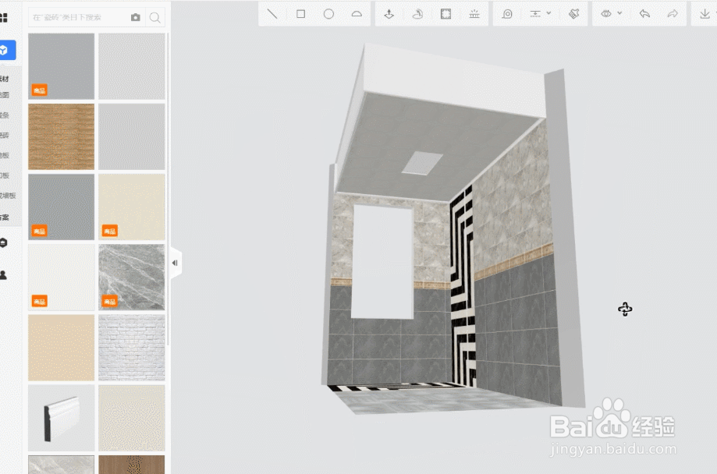Open the 方案 category in sidebar
717x474 pixels.
coord(5,218)
